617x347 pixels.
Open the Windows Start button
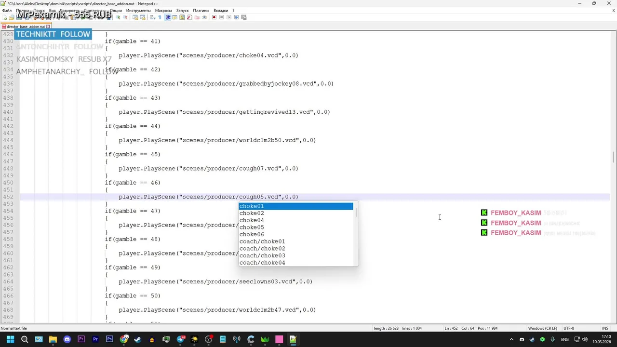[10, 339]
